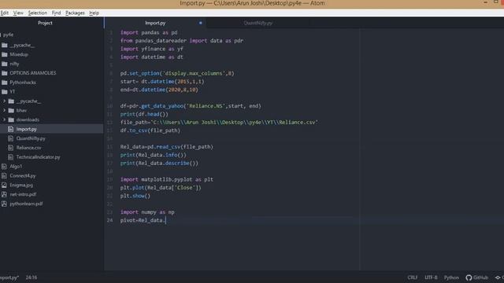Click the TechnicalIndicator.py file icon
Image resolution: width=504 pixels, height=283 pixels.
point(10,157)
